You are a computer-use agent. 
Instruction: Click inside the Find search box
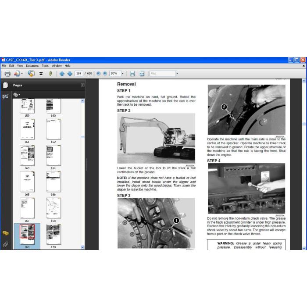pos(163,73)
